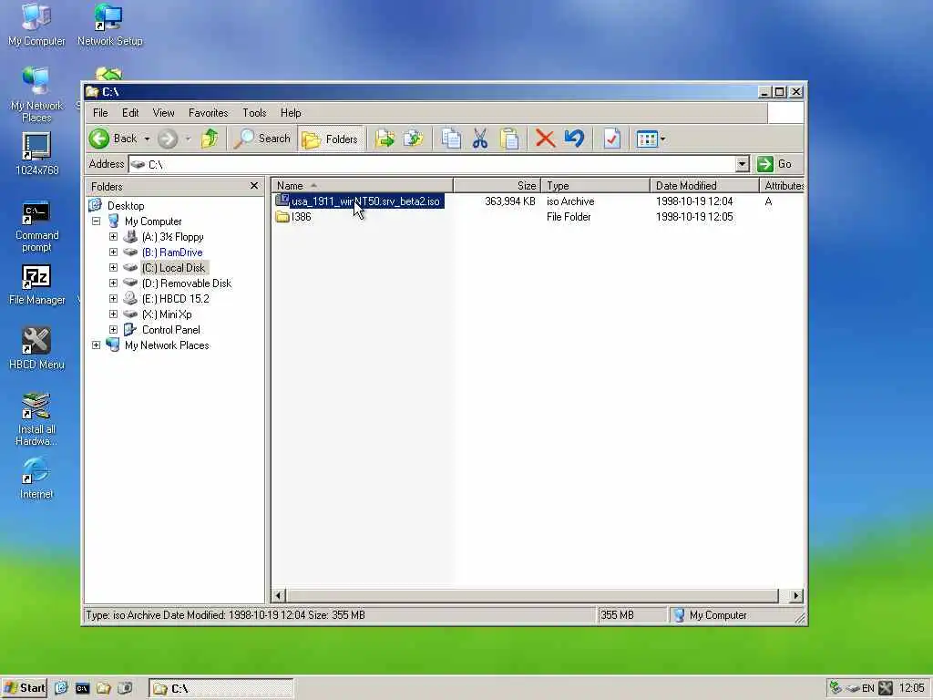This screenshot has height=700, width=933.
Task: Select (B:) RamDrive in the tree
Action: click(172, 252)
